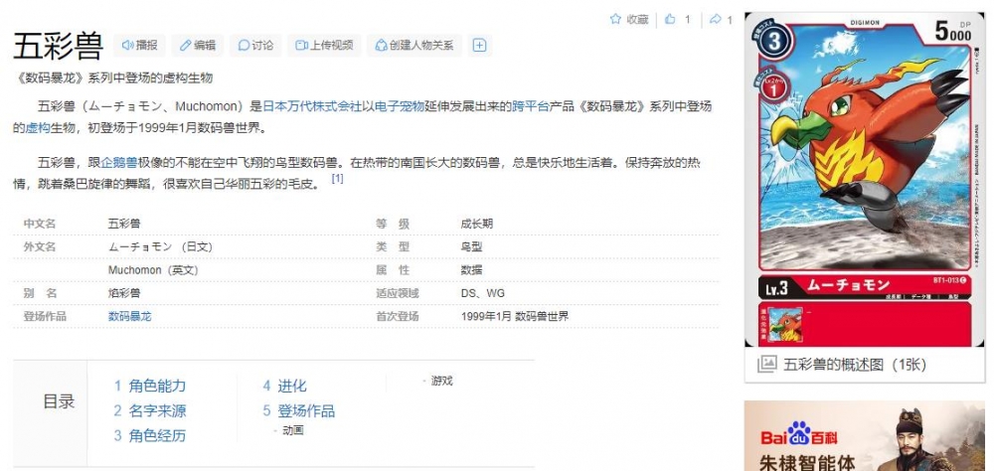Click the share arrow icon
This screenshot has height=471, width=994.
point(715,19)
